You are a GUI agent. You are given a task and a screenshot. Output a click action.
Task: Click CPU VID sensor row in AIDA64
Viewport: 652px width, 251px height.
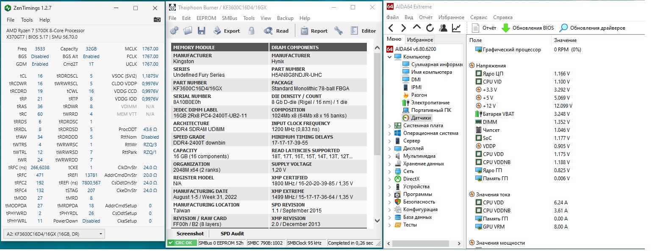point(523,82)
